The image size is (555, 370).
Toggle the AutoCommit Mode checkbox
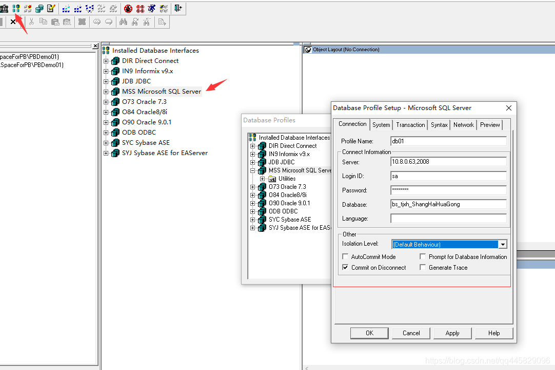pyautogui.click(x=345, y=257)
